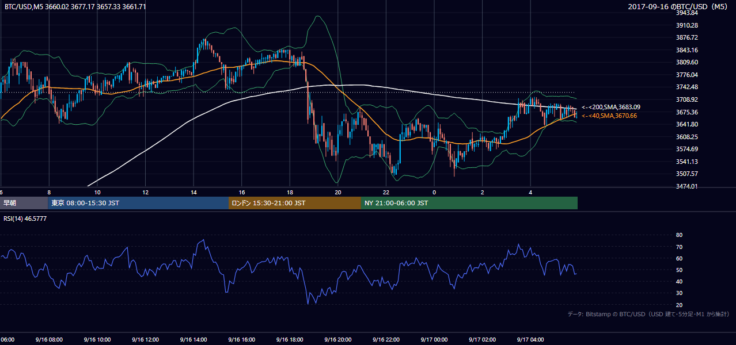
Task: Click RSI axis level 50
Action: (x=679, y=270)
